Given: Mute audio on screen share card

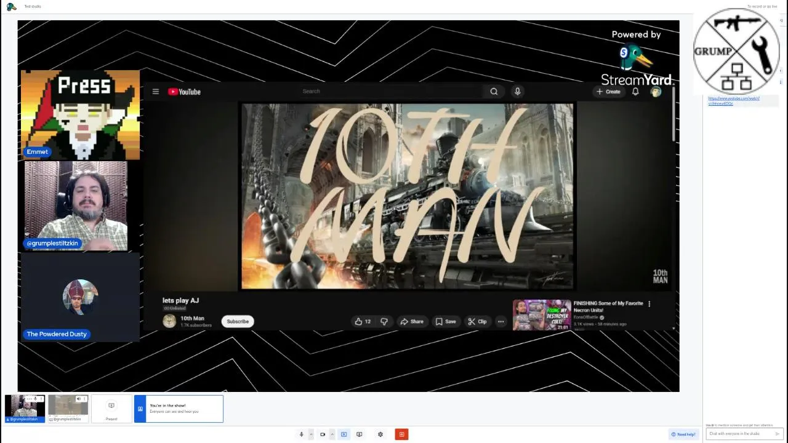Looking at the screenshot, I should 78,399.
